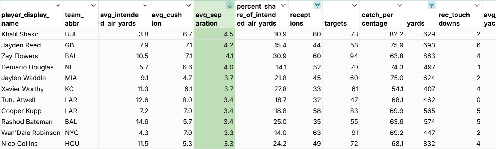
Task: Select the avg_separation column header
Action: (x=209, y=19)
